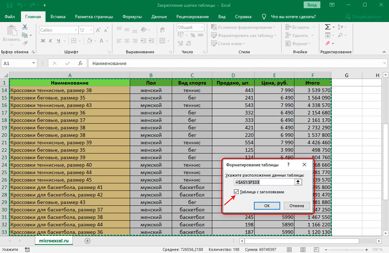The width and height of the screenshot is (389, 253).
Task: Click the Cut scissors icon
Action: [x=25, y=27]
